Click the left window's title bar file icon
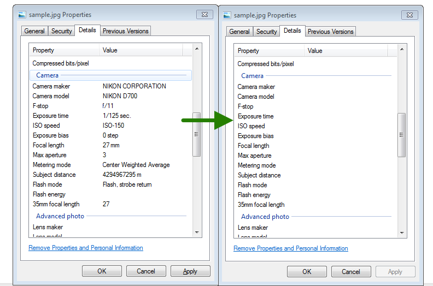This screenshot has height=286, width=433. pyautogui.click(x=21, y=15)
